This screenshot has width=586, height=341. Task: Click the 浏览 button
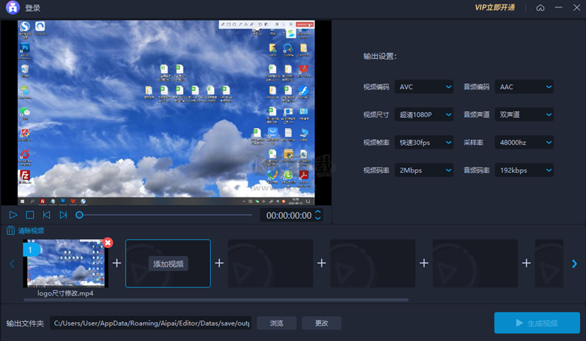(276, 323)
